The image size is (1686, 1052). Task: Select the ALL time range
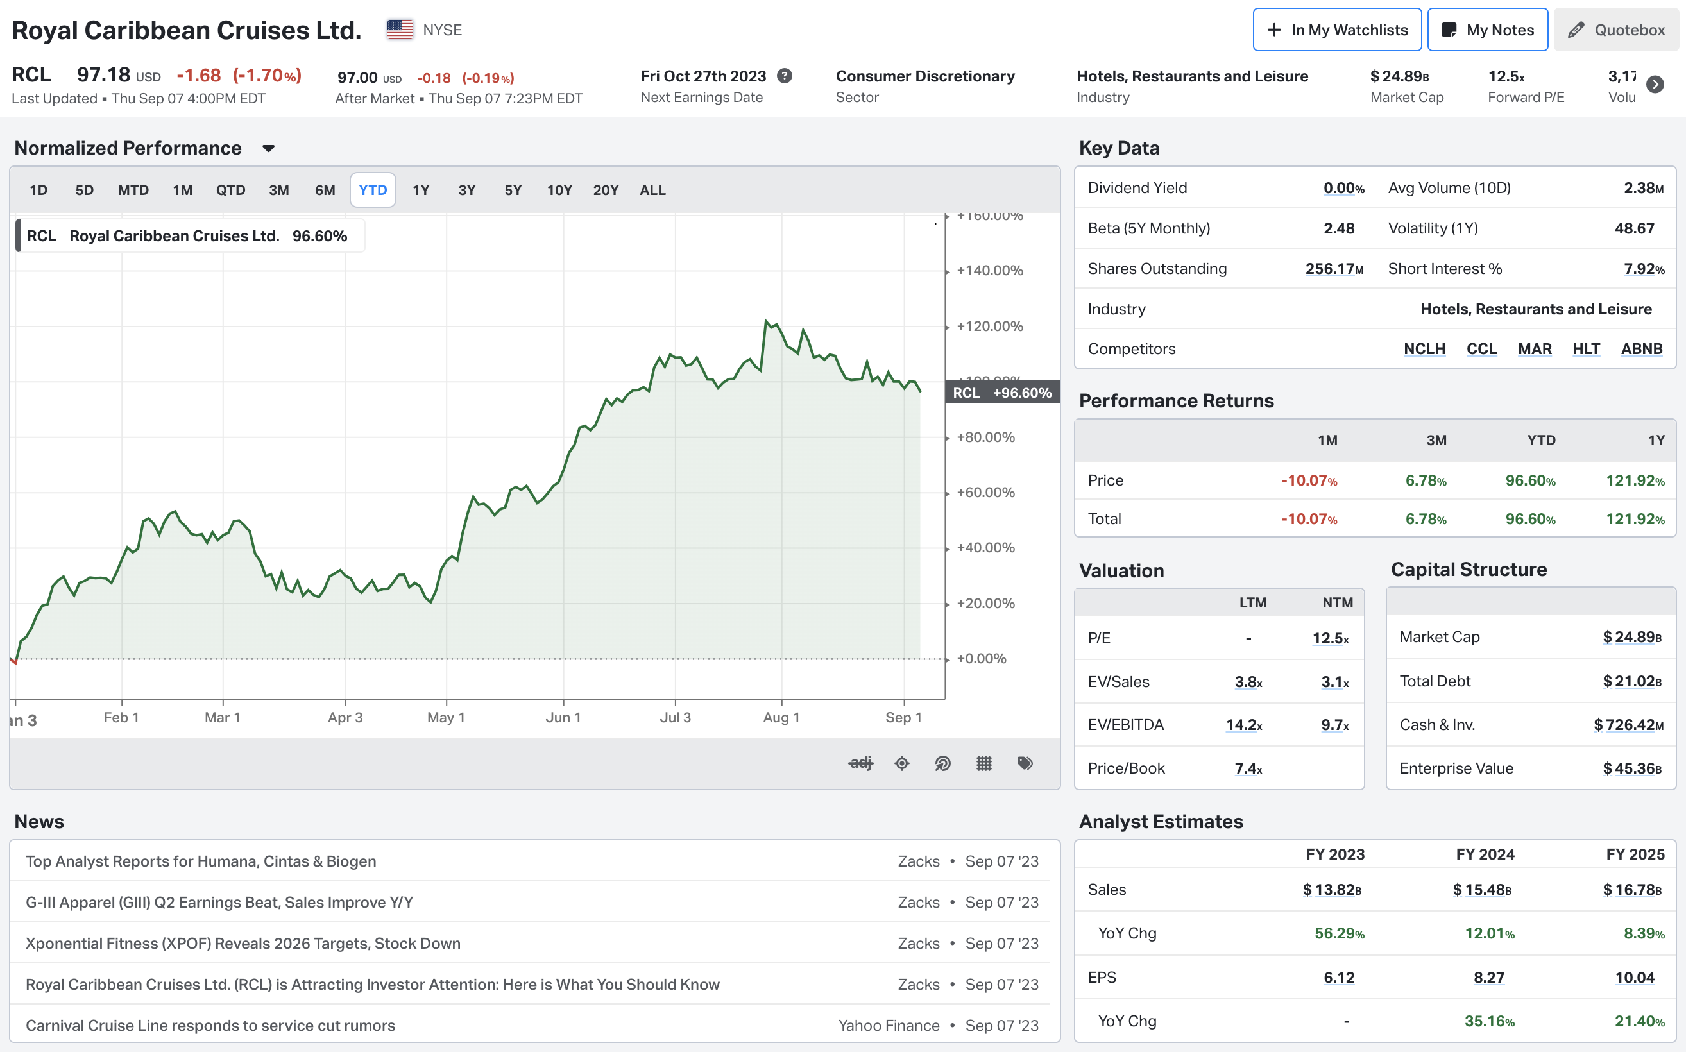(x=652, y=190)
